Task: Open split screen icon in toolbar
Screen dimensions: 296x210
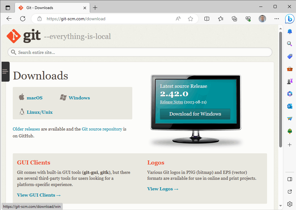Action: click(207, 19)
